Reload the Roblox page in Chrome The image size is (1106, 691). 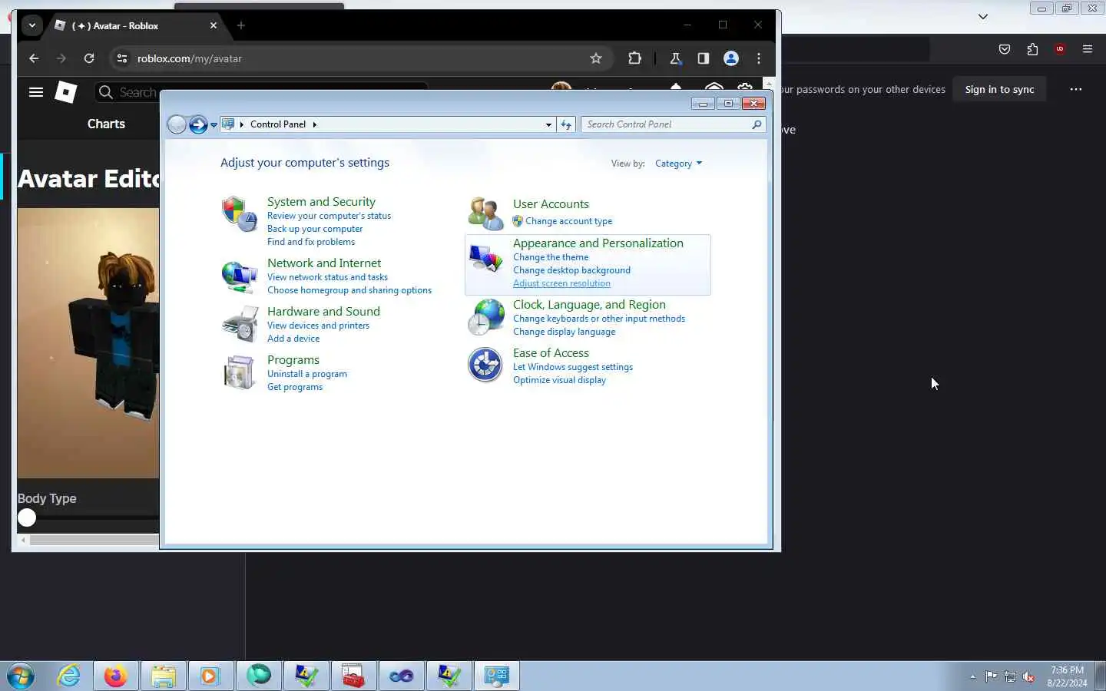[89, 58]
